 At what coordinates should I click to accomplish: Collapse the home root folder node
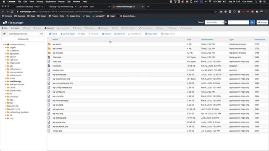pyautogui.click(x=3, y=44)
